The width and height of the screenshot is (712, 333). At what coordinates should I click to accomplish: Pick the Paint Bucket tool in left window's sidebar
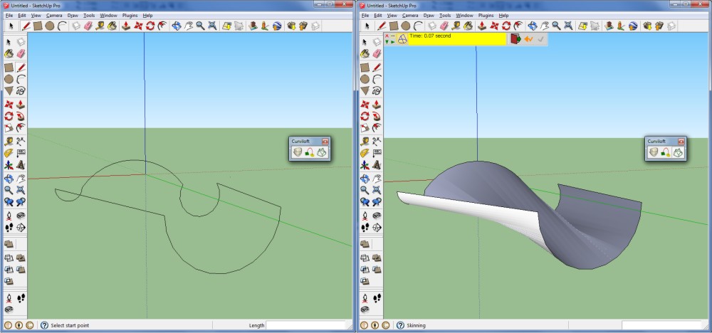pos(9,53)
